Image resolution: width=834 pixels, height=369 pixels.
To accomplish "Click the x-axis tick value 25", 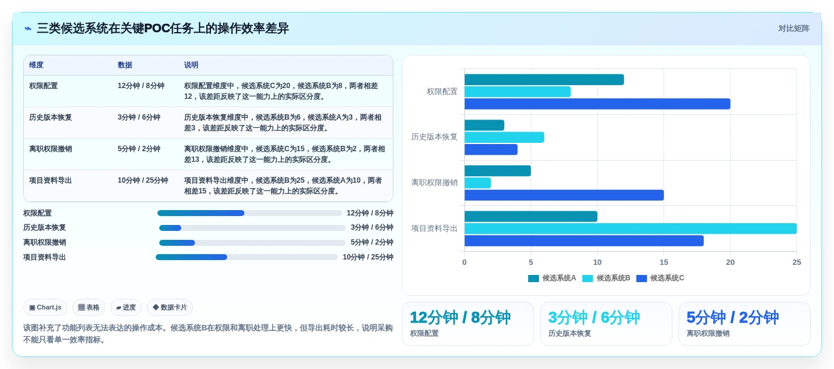I will (796, 262).
